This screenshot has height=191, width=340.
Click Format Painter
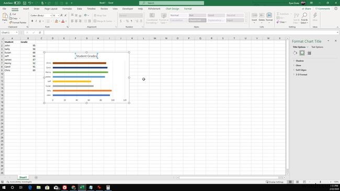coord(18,22)
